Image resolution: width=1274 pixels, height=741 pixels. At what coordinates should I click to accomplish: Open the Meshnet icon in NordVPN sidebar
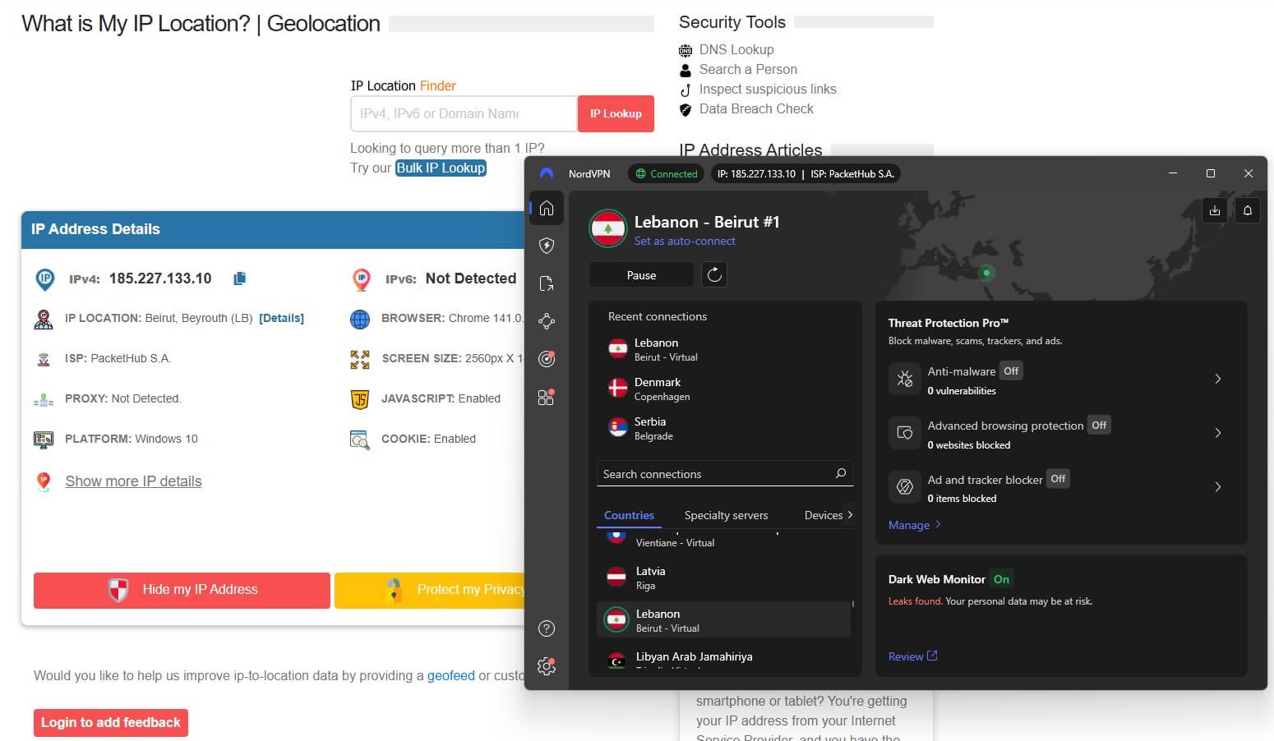[x=547, y=321]
